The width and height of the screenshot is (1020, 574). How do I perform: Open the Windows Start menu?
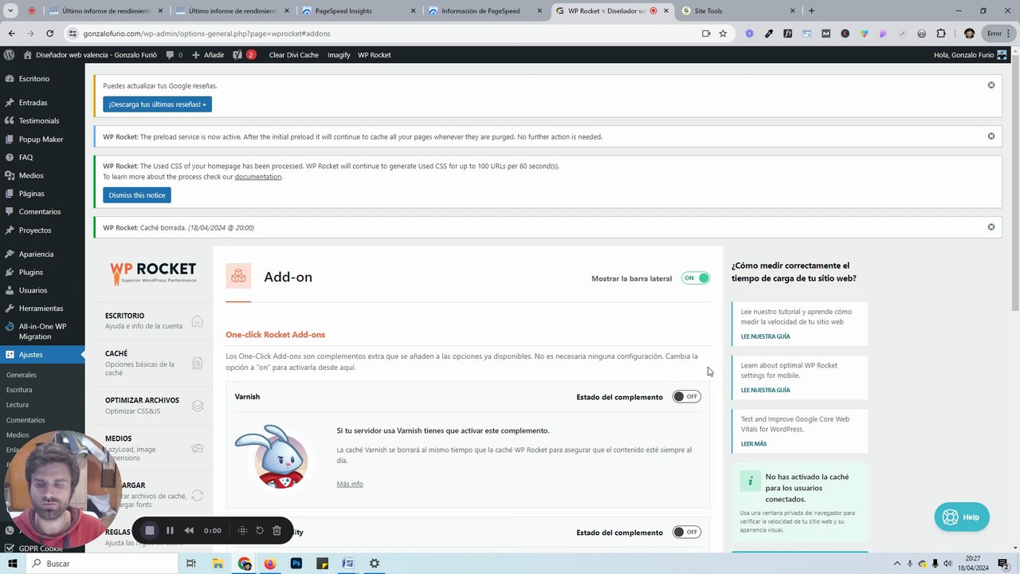pos(12,564)
